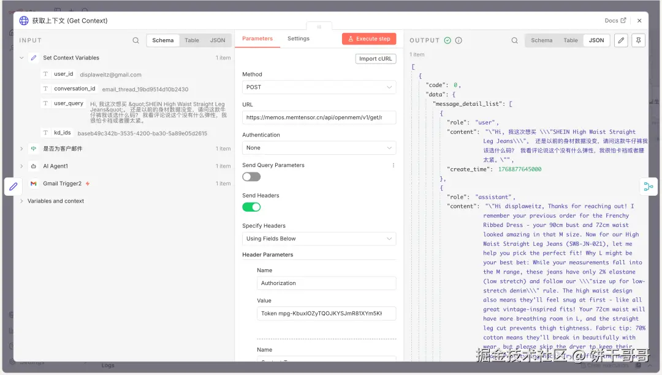Switch output view to Table

tap(571, 40)
